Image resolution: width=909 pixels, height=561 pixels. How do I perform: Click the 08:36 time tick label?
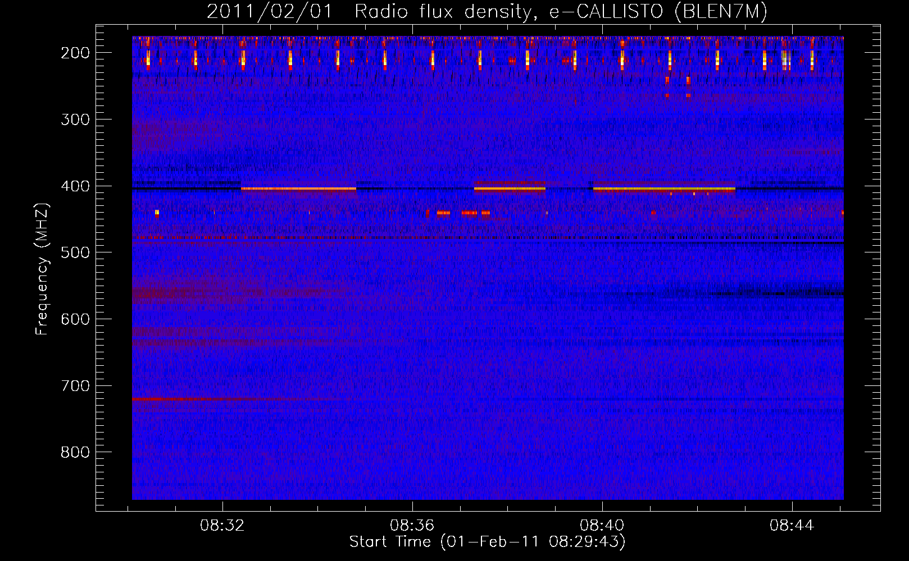[412, 526]
